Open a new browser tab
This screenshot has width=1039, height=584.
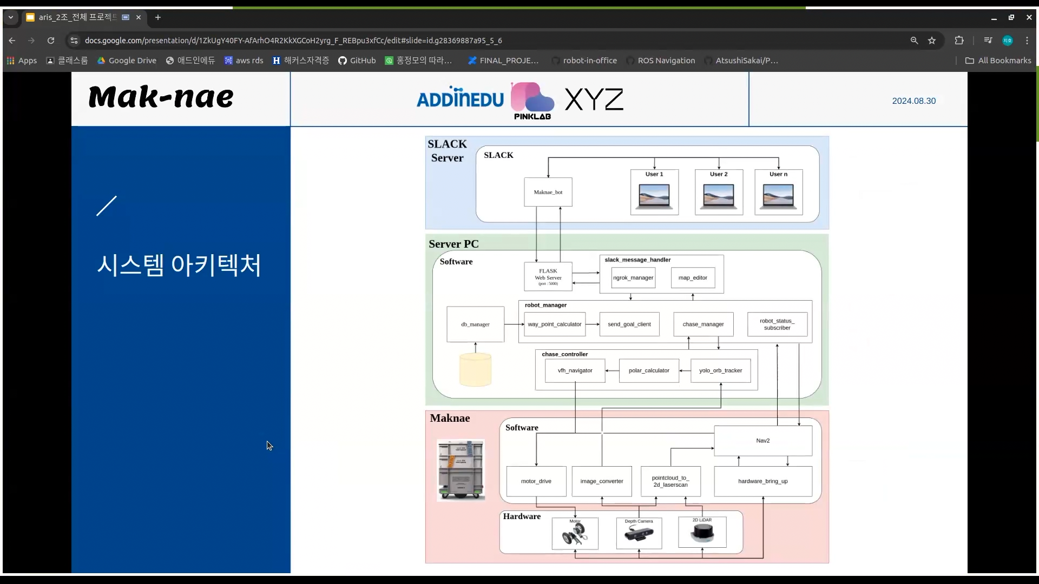(x=158, y=17)
